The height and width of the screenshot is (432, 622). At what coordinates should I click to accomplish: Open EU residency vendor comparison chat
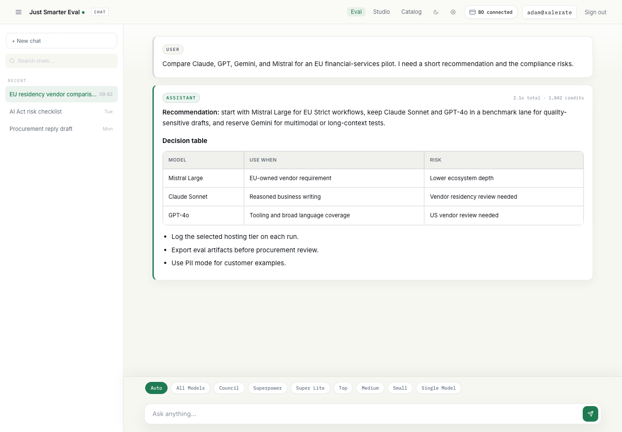click(61, 94)
